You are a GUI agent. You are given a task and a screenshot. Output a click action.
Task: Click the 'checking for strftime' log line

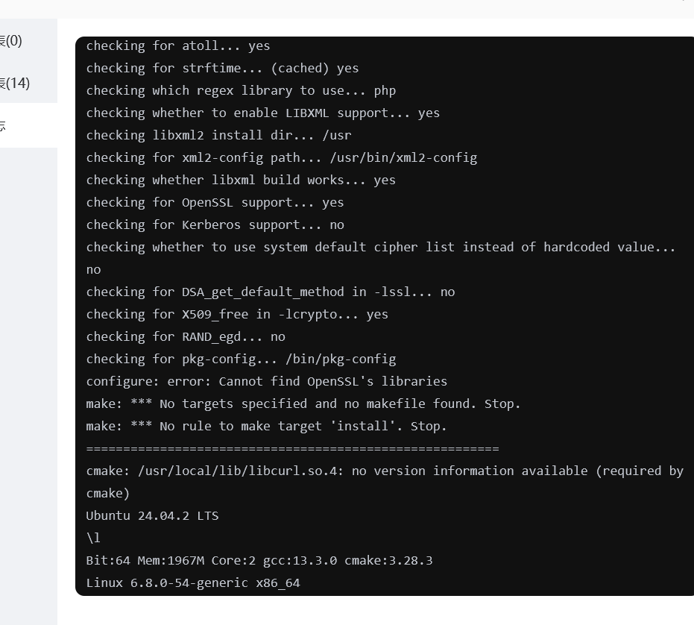pyautogui.click(x=222, y=69)
